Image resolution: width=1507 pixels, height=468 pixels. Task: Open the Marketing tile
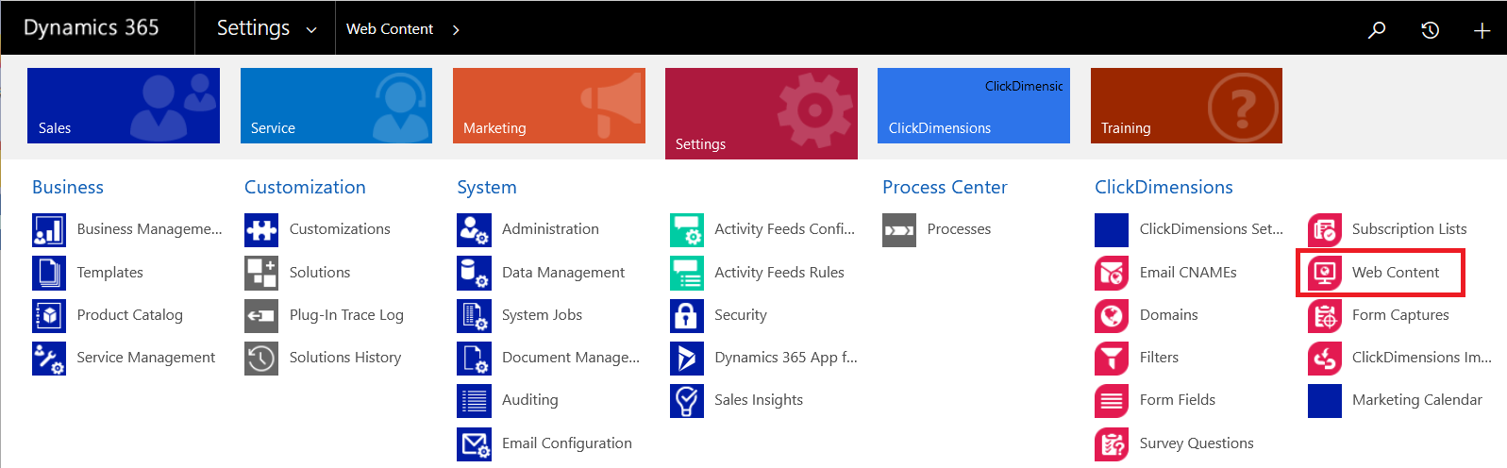click(549, 106)
